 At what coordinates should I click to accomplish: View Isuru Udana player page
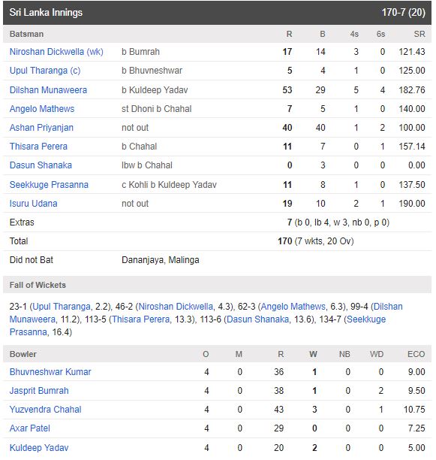(33, 203)
